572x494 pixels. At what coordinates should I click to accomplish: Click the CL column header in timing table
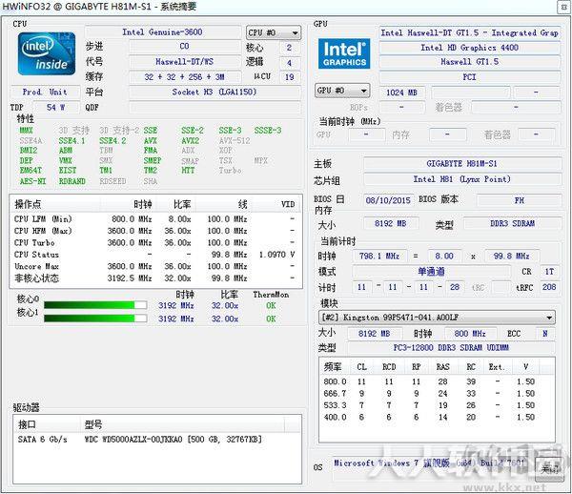coord(362,366)
